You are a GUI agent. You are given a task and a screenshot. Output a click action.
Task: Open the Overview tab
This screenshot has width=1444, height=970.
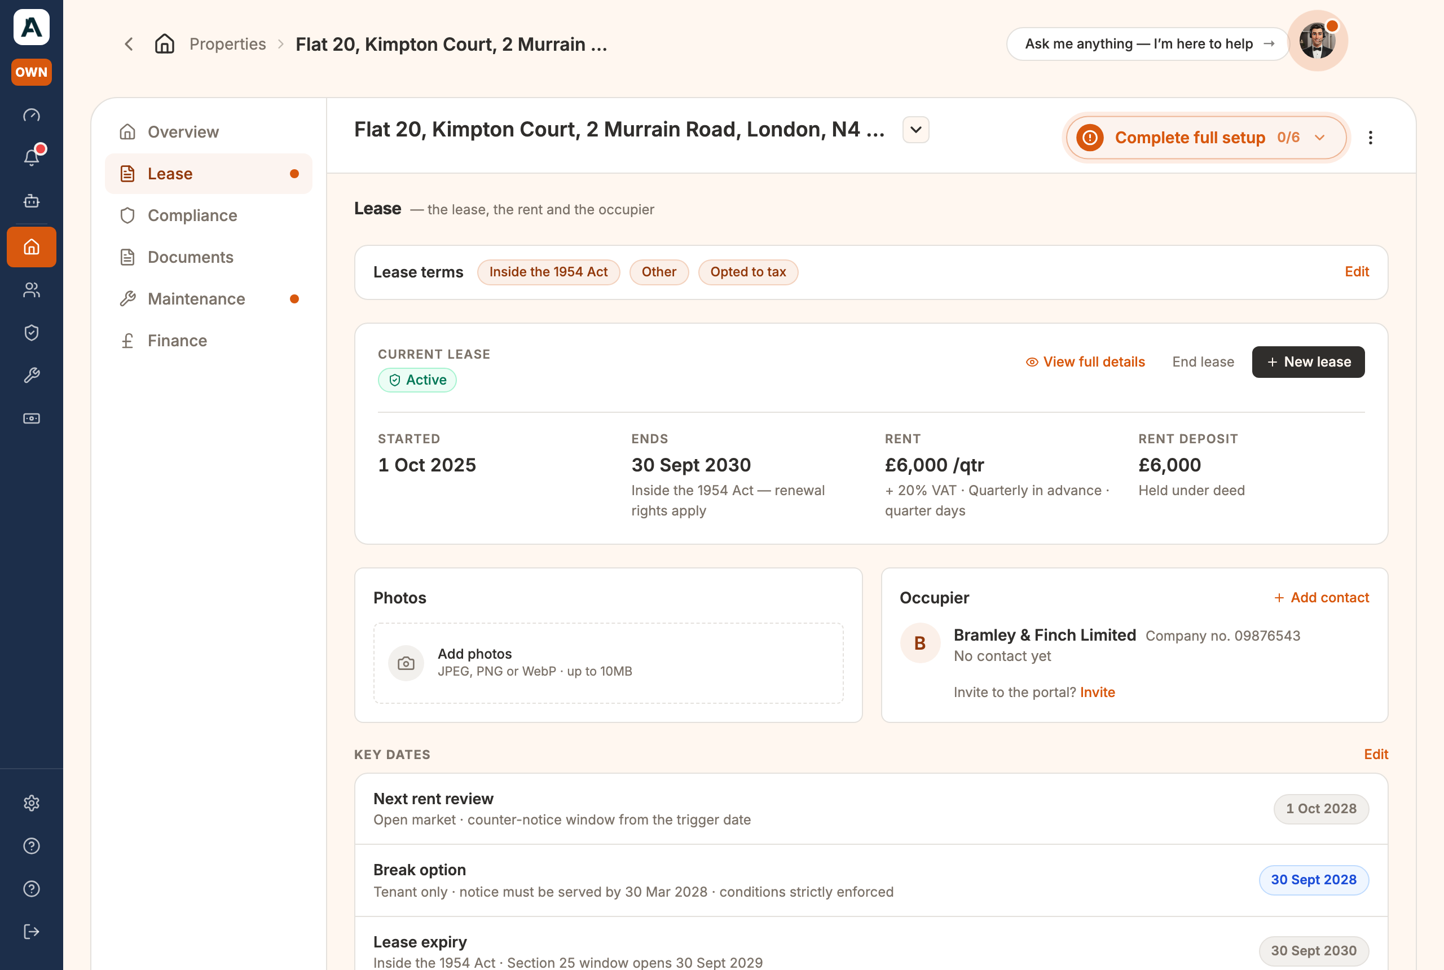coord(209,132)
